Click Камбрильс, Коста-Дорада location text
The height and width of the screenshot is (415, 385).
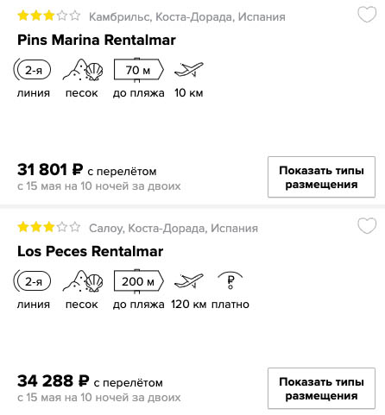tap(187, 17)
